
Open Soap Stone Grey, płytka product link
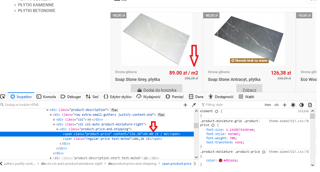(x=137, y=79)
